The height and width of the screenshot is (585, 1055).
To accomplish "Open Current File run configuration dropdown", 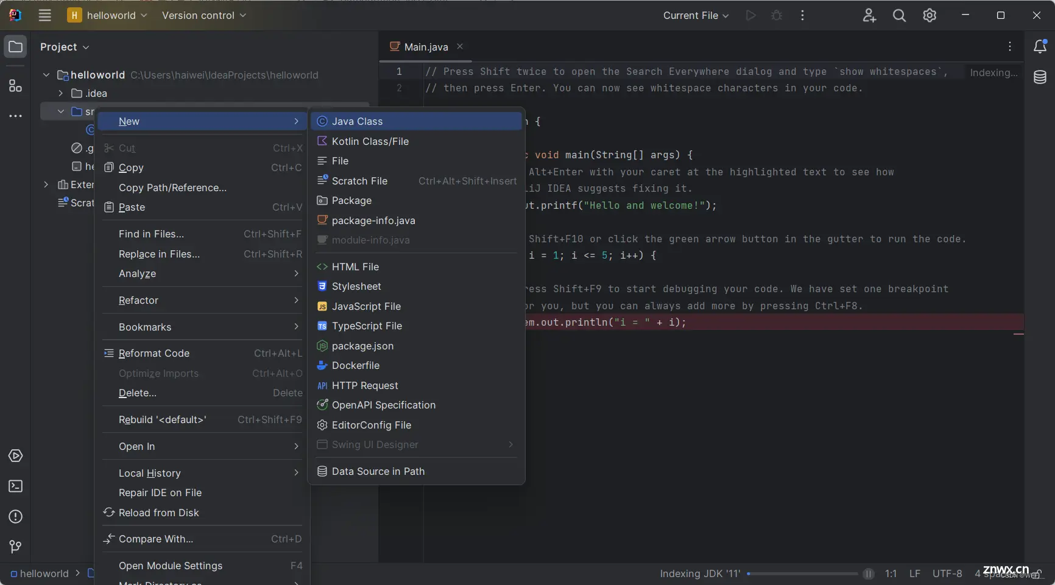I will pyautogui.click(x=696, y=15).
